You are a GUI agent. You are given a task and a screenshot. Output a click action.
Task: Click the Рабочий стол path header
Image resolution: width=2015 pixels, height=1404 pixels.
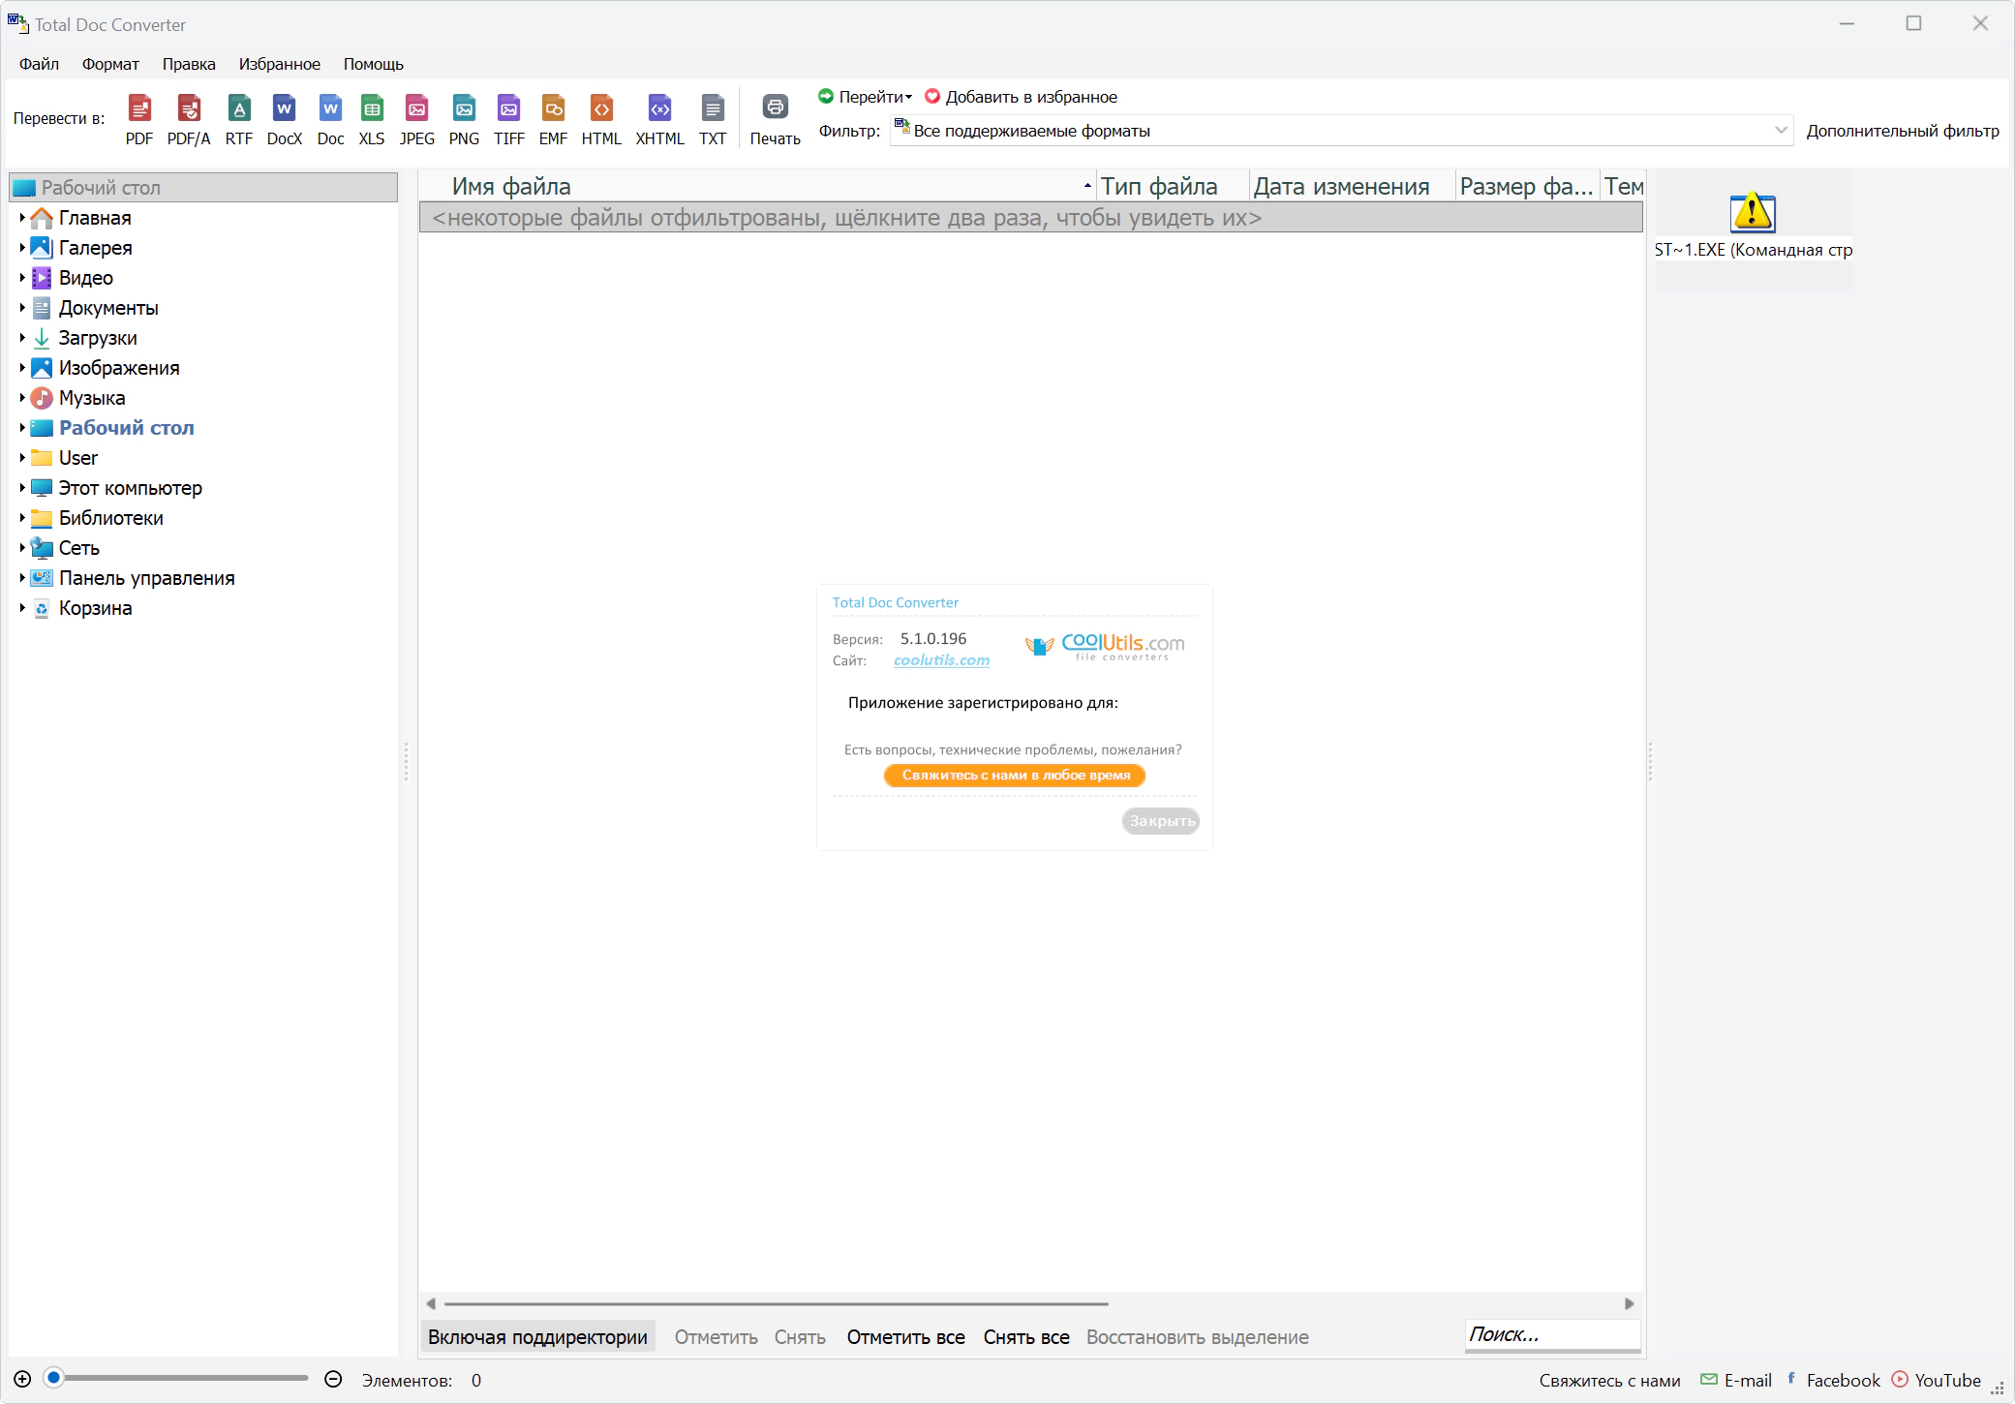(x=203, y=188)
